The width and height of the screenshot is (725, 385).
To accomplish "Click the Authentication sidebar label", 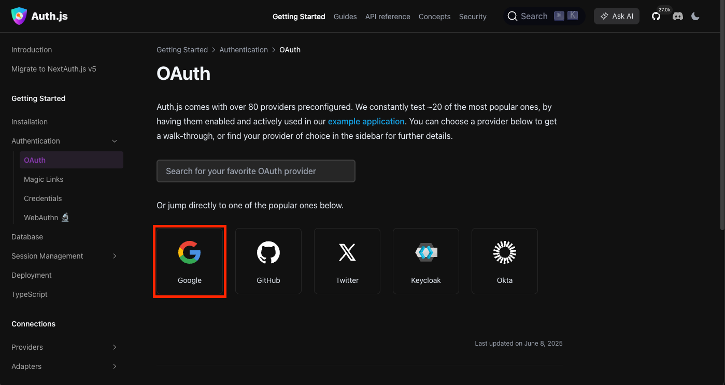I will click(x=36, y=141).
